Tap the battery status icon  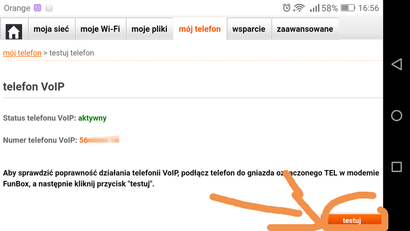[348, 8]
